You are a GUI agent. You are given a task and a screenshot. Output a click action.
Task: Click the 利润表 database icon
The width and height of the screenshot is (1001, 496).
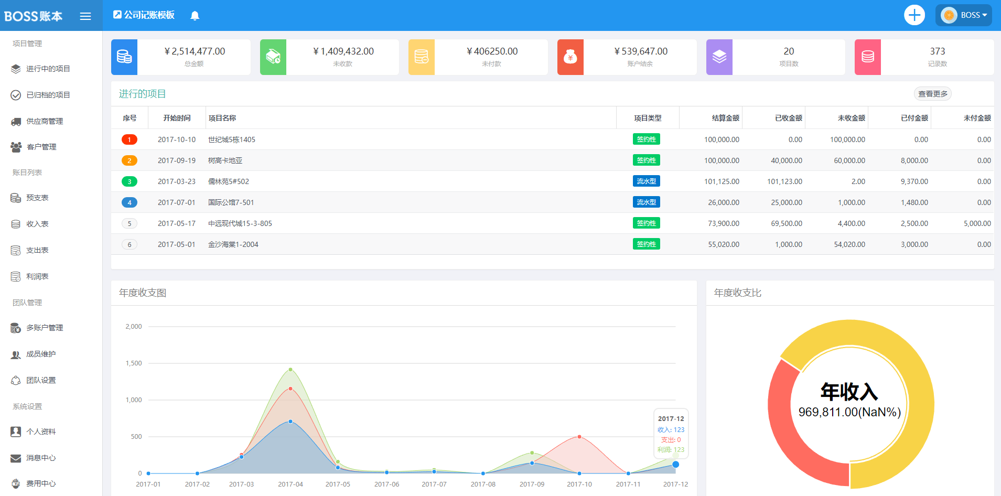coord(16,276)
